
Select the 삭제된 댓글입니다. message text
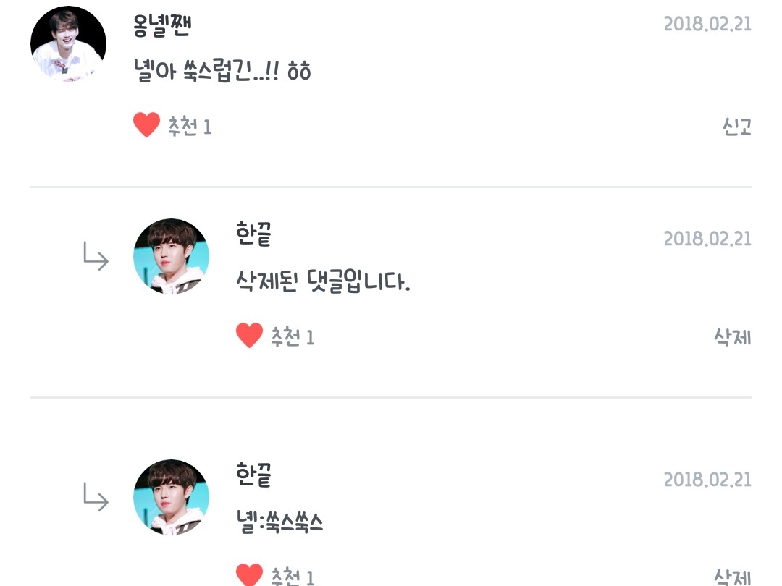[x=323, y=281]
